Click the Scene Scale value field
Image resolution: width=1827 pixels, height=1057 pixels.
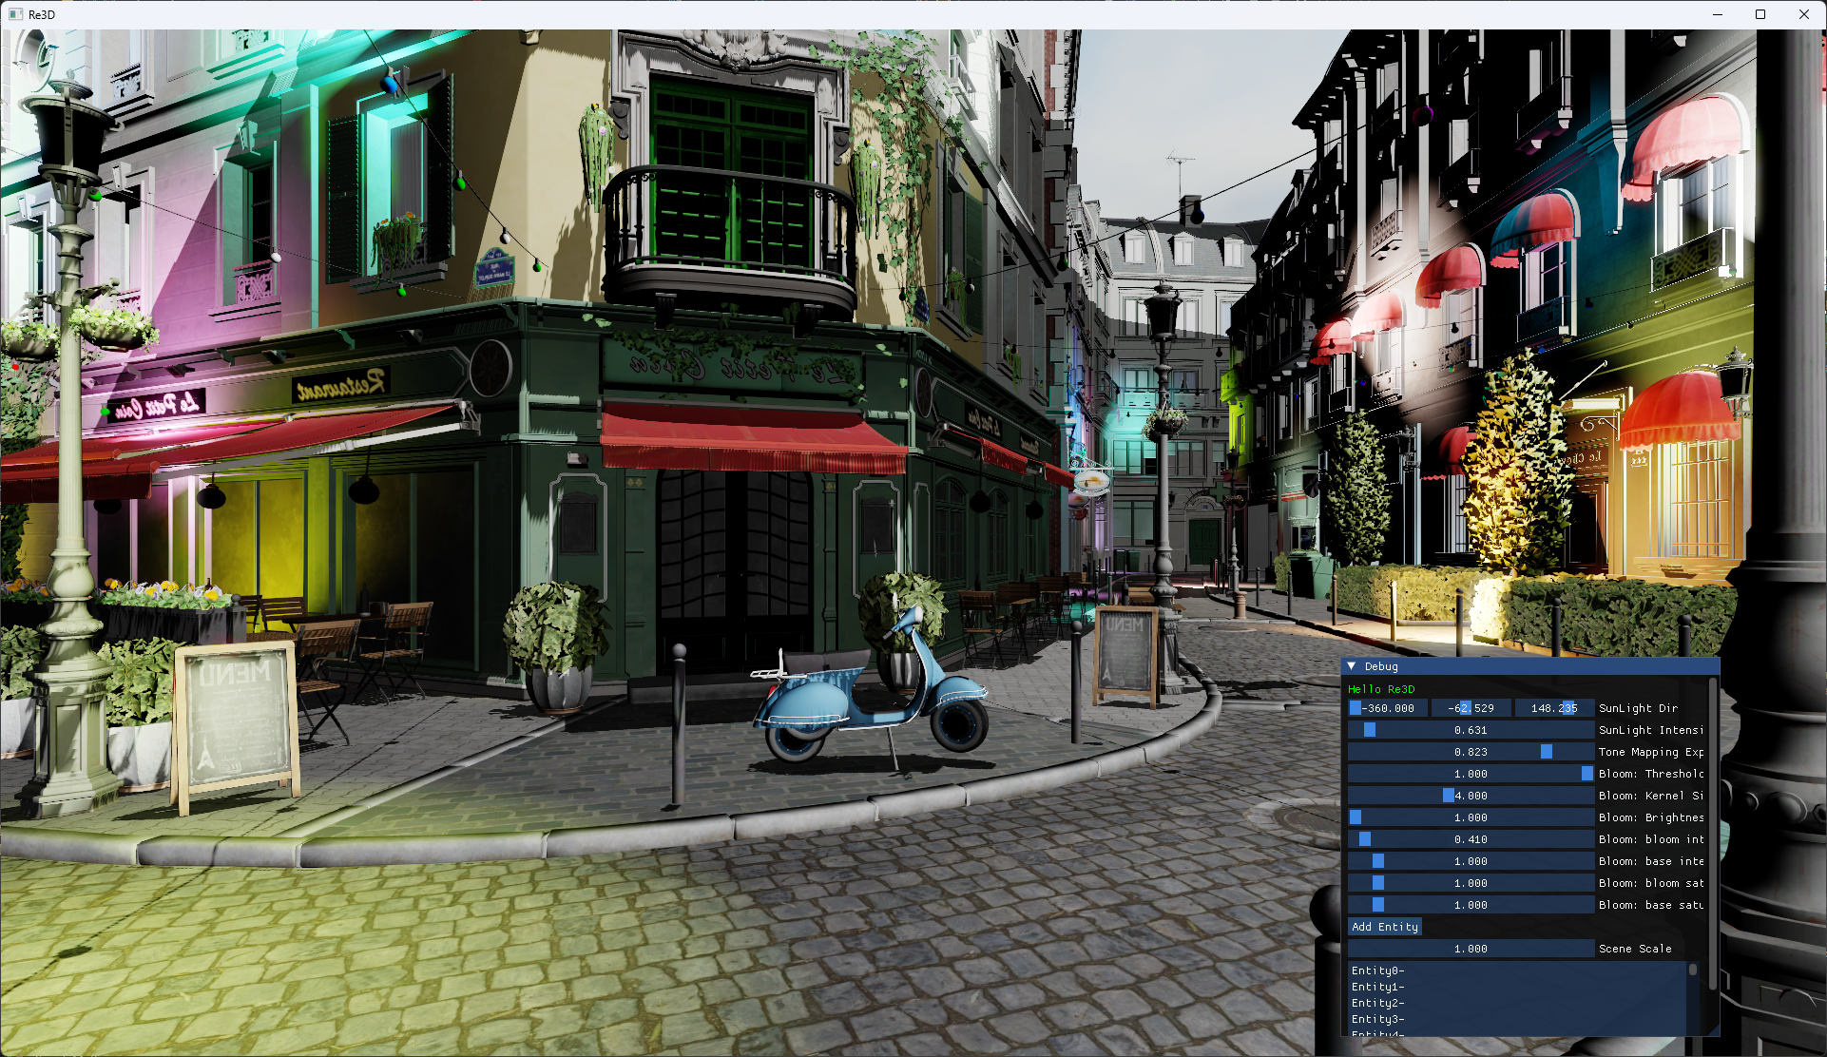1471,949
